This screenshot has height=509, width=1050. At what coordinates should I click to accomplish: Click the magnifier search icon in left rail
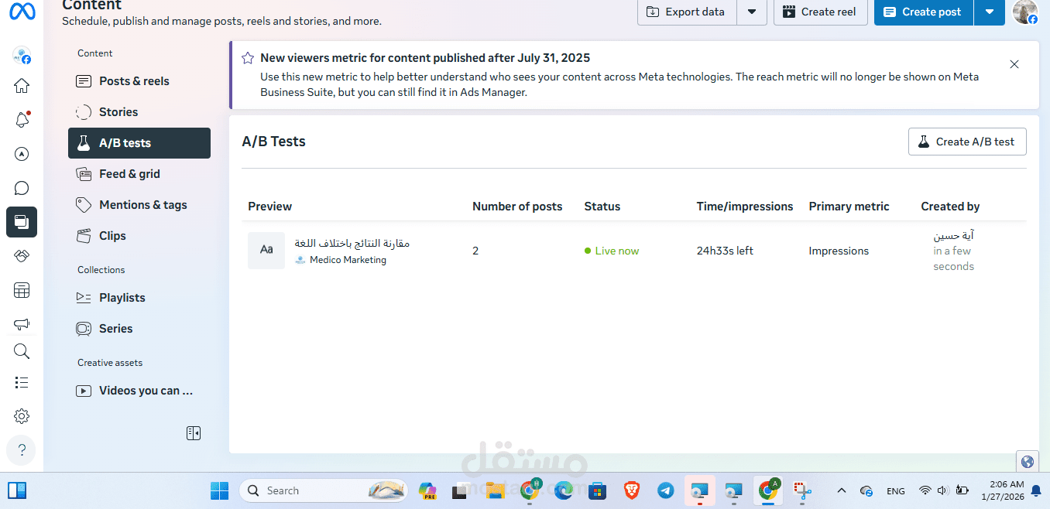(x=22, y=351)
